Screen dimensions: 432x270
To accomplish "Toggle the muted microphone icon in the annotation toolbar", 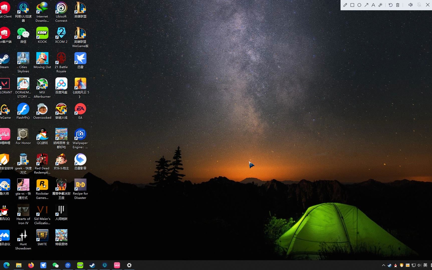I will coord(419,5).
